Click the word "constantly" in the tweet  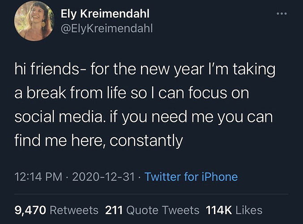point(146,141)
